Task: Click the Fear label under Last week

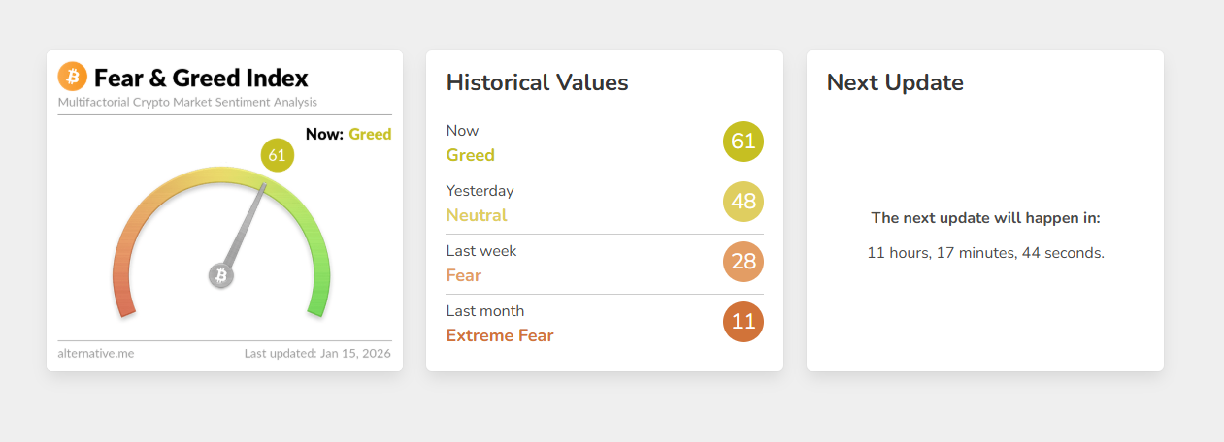Action: pos(464,275)
